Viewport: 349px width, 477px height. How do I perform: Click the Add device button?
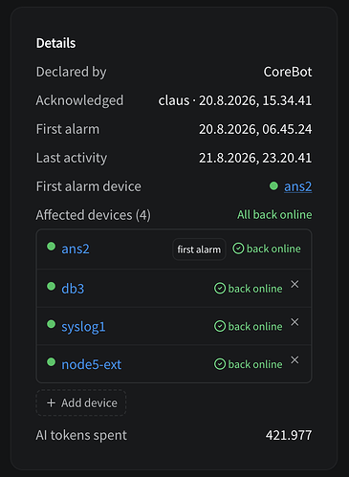tap(81, 402)
